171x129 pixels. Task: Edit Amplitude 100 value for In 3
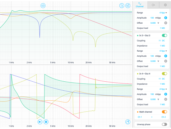(x=152, y=56)
